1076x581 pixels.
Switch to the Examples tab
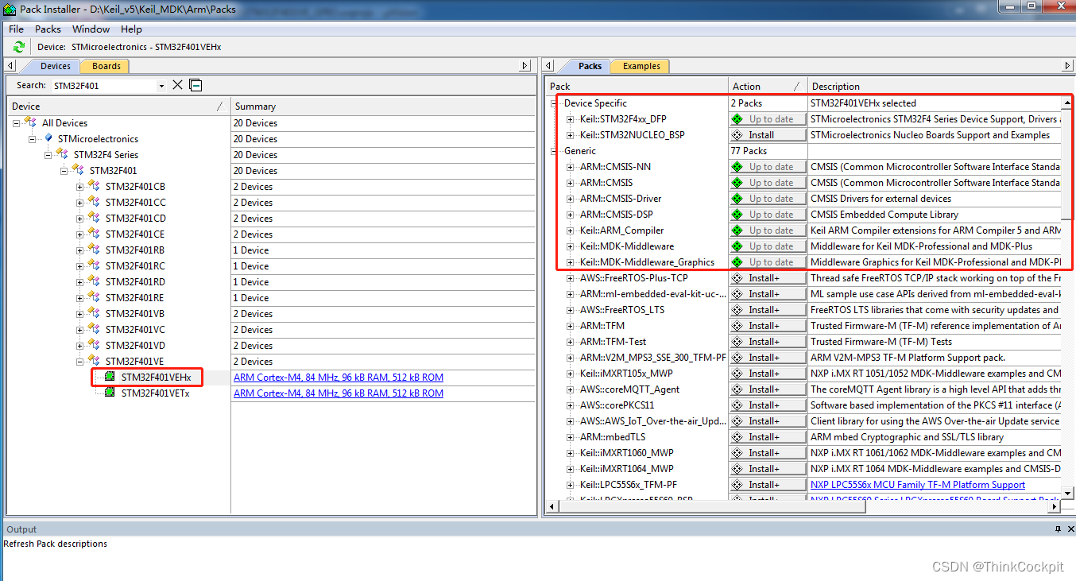tap(640, 66)
